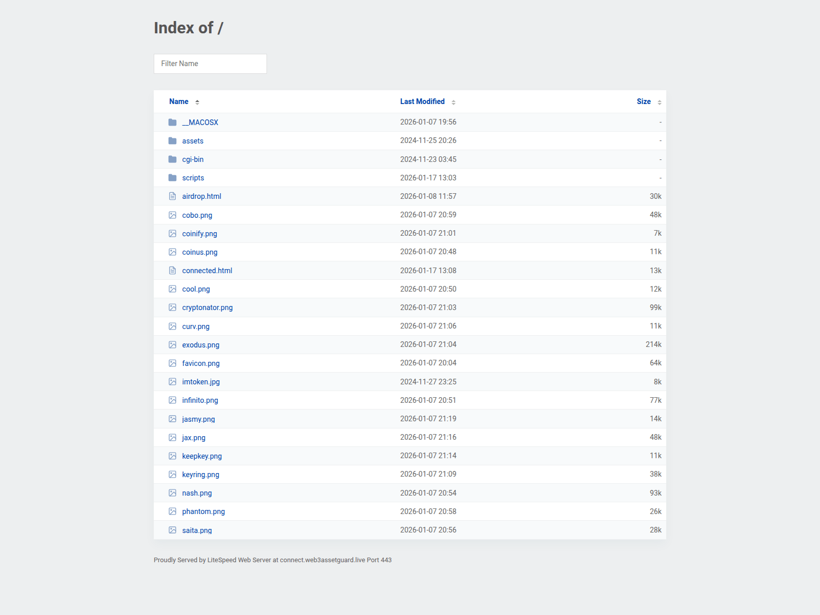This screenshot has height=615, width=820.
Task: Open the nash.png file link
Action: 197,493
